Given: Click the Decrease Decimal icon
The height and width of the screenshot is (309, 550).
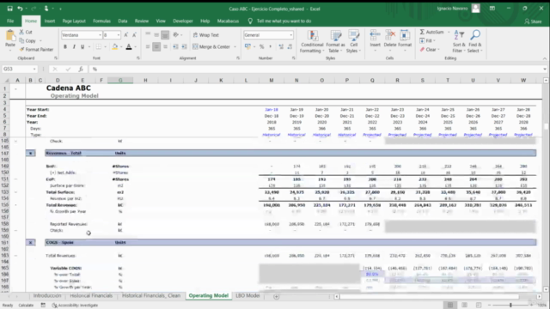Looking at the screenshot, I should (x=290, y=46).
